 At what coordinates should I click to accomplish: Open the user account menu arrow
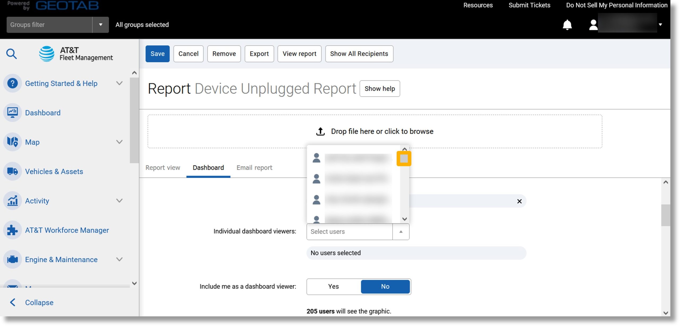point(660,25)
